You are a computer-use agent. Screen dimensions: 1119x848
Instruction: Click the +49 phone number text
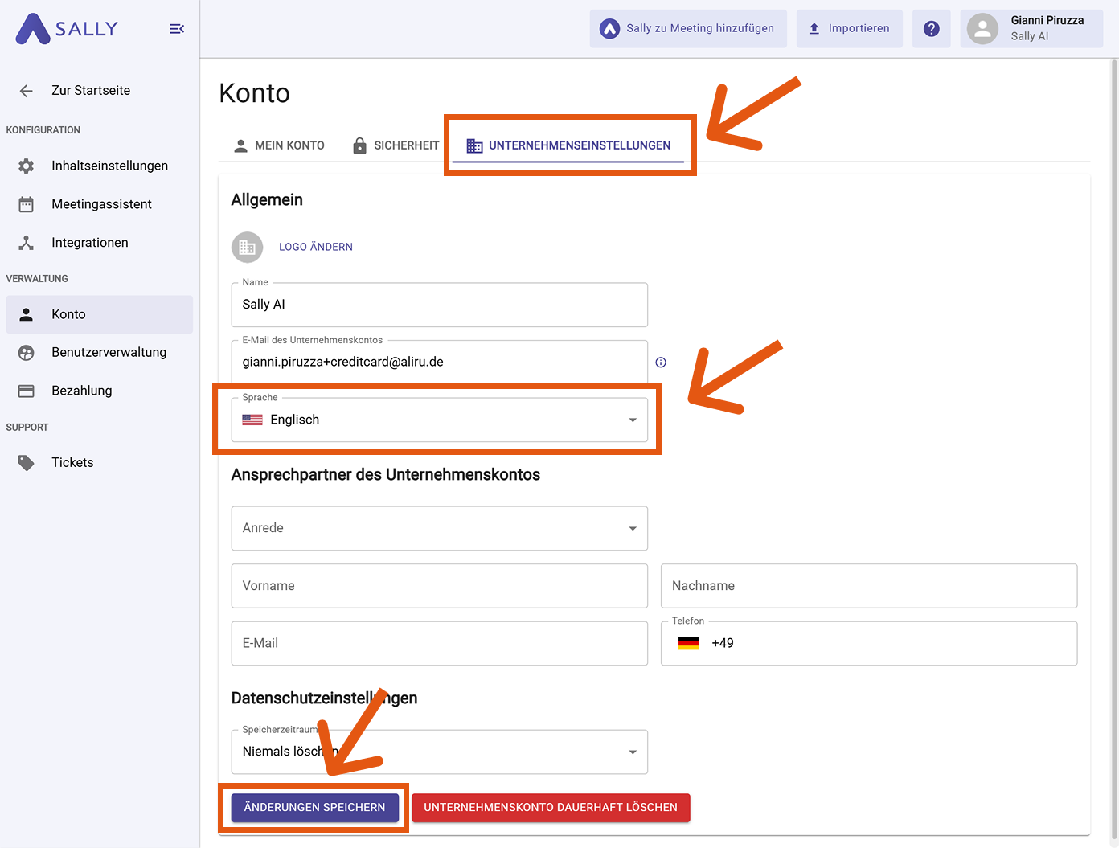(x=723, y=643)
